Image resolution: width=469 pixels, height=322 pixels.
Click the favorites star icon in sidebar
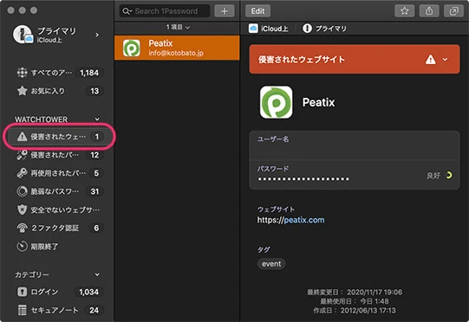coord(23,91)
